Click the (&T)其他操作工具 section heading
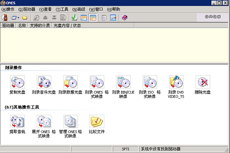This screenshot has width=230, height=153. (22, 107)
